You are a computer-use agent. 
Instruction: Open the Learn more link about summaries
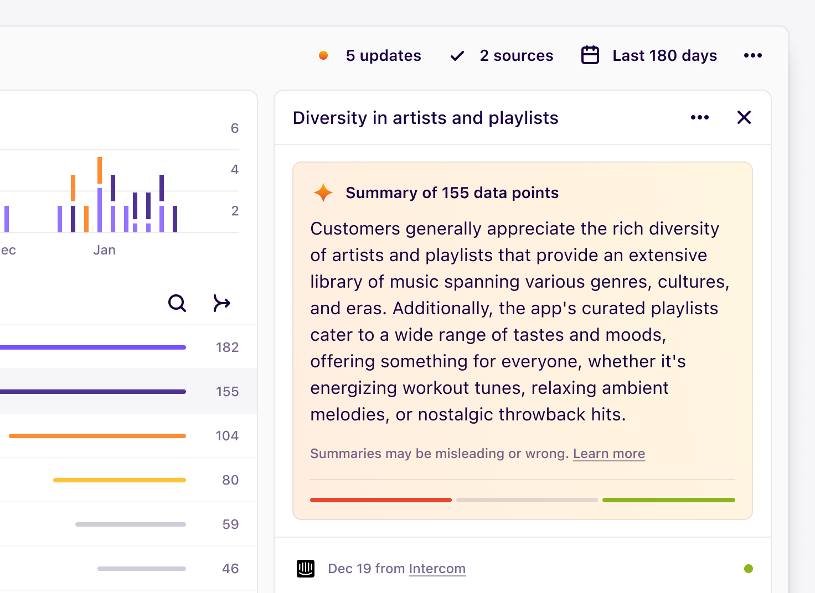click(x=608, y=453)
